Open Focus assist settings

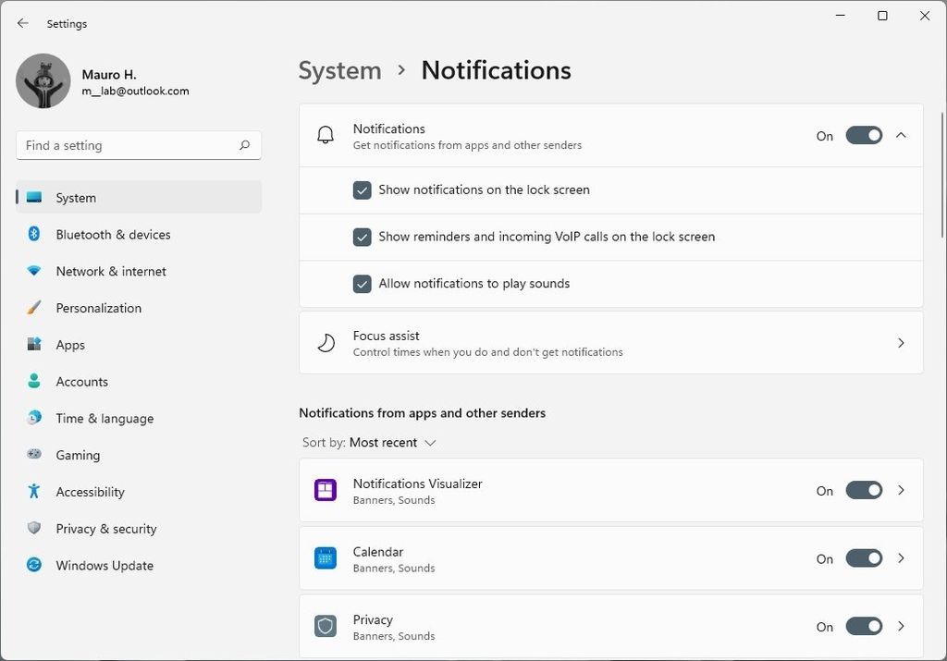pyautogui.click(x=610, y=342)
